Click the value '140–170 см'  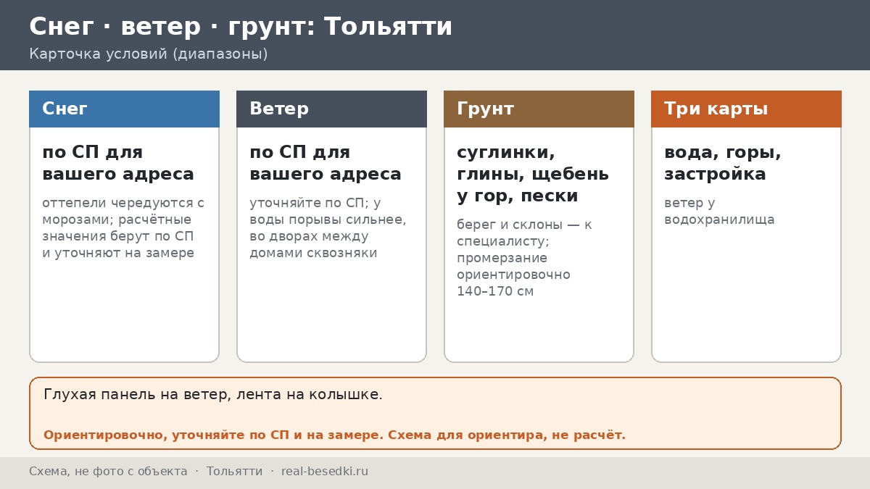tap(495, 291)
